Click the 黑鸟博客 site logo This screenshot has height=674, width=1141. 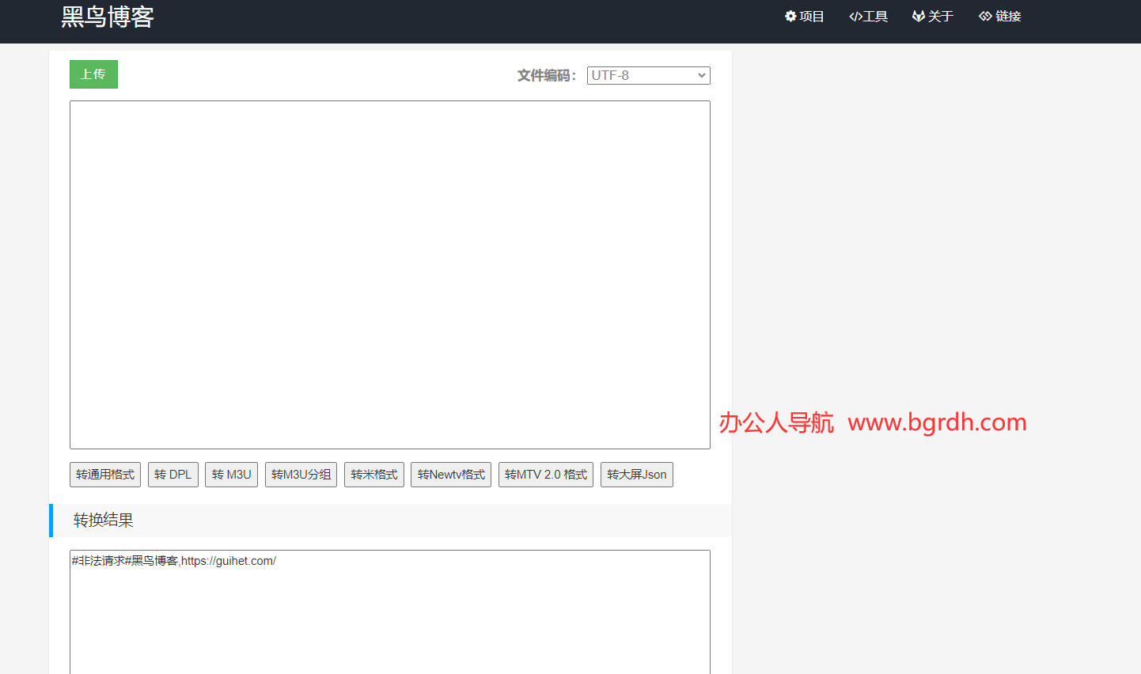108,17
